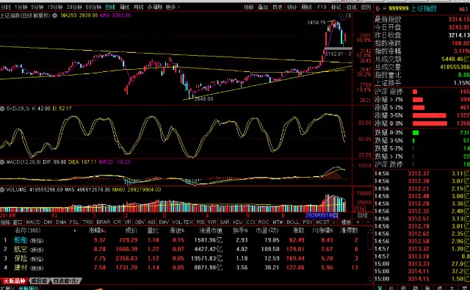This screenshot has height=290, width=470.
Task: Expand more indicators with the arrow after MCST
Action: coord(334,222)
